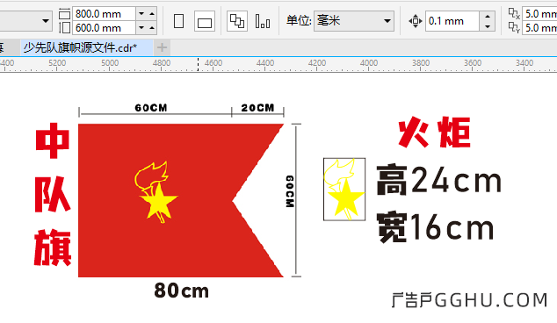Edit the page height field 600.0 mm
Screen dimensions: 557x323
coord(104,28)
